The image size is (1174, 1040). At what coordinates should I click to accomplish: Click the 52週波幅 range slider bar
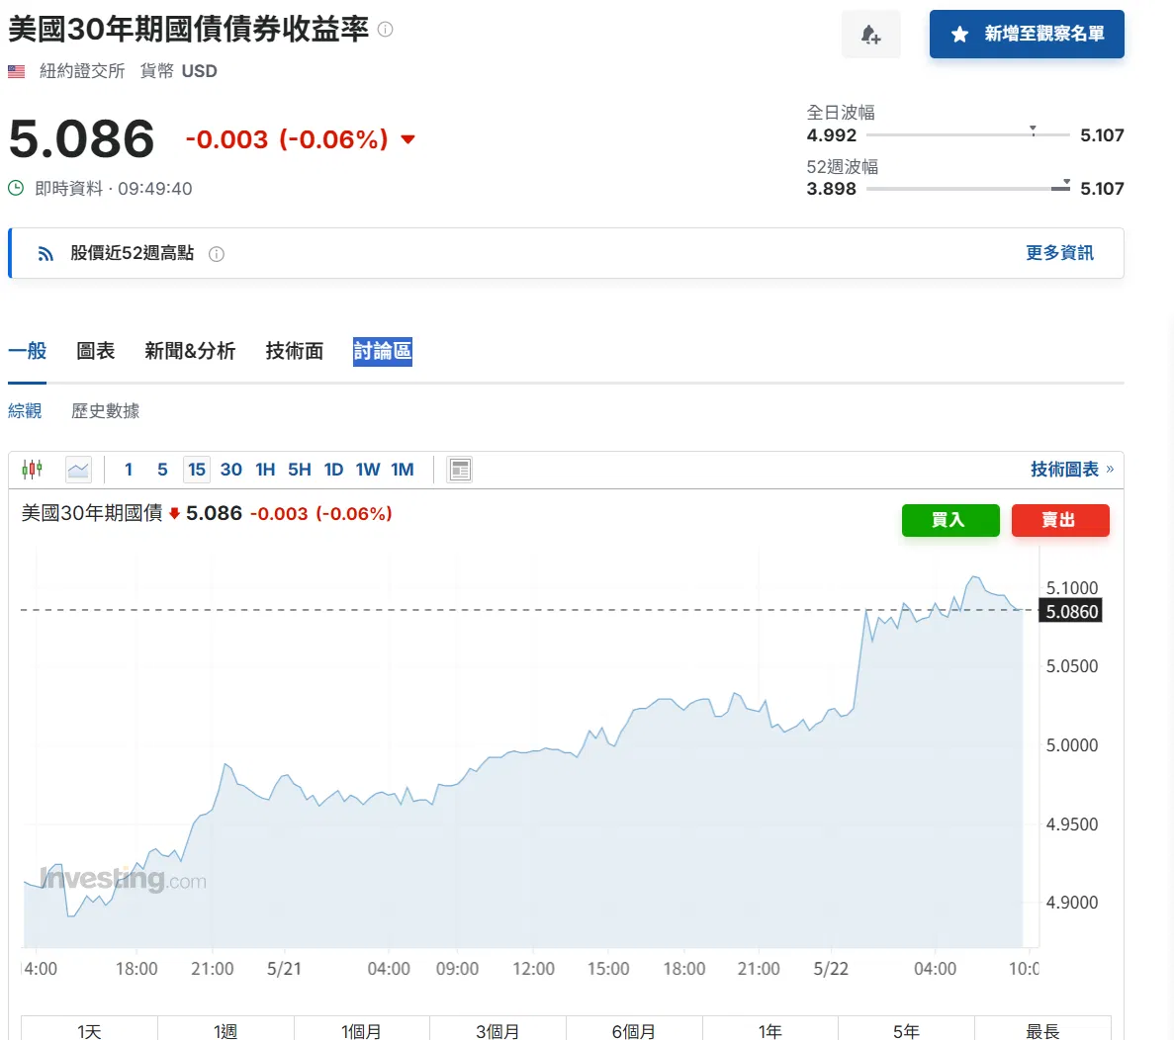click(x=968, y=189)
